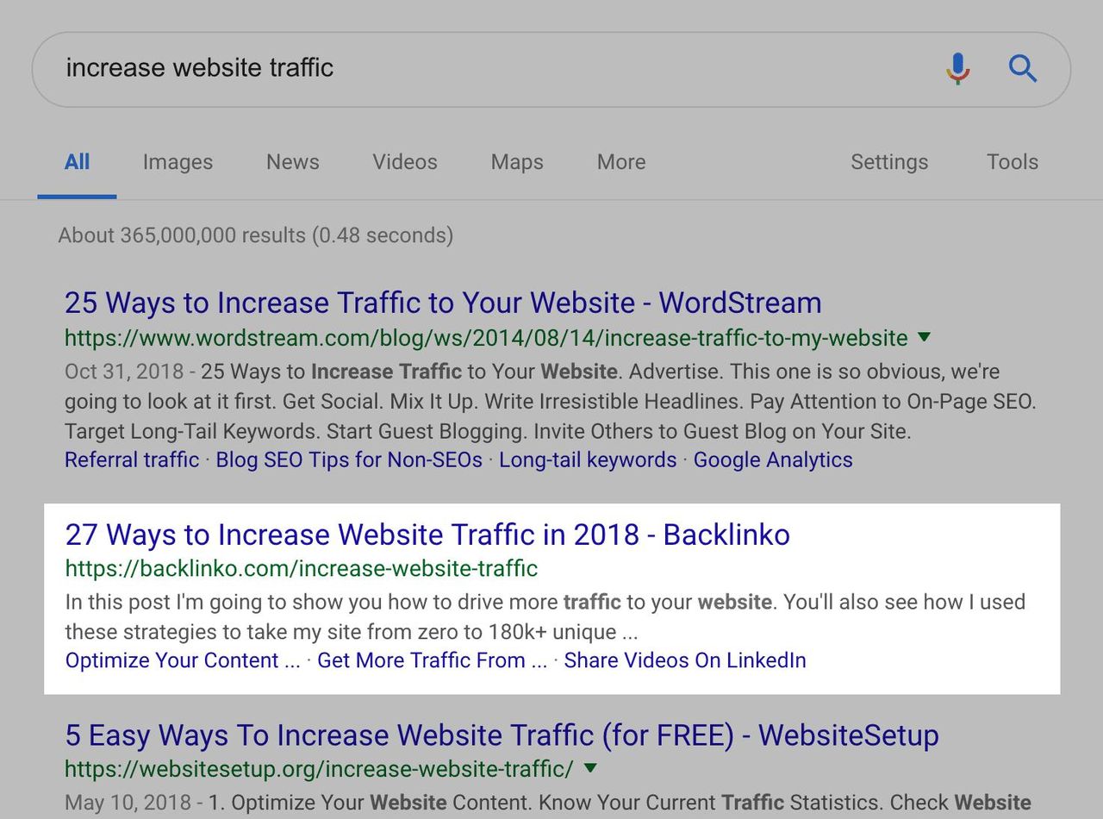Expand the More menu
Image resolution: width=1103 pixels, height=819 pixels.
[x=621, y=162]
